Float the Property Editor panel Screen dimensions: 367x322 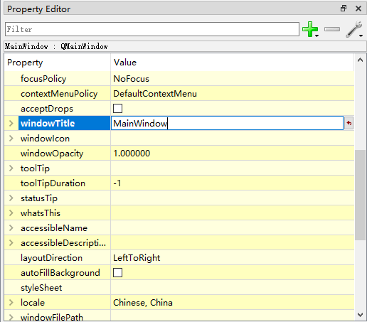tap(344, 9)
